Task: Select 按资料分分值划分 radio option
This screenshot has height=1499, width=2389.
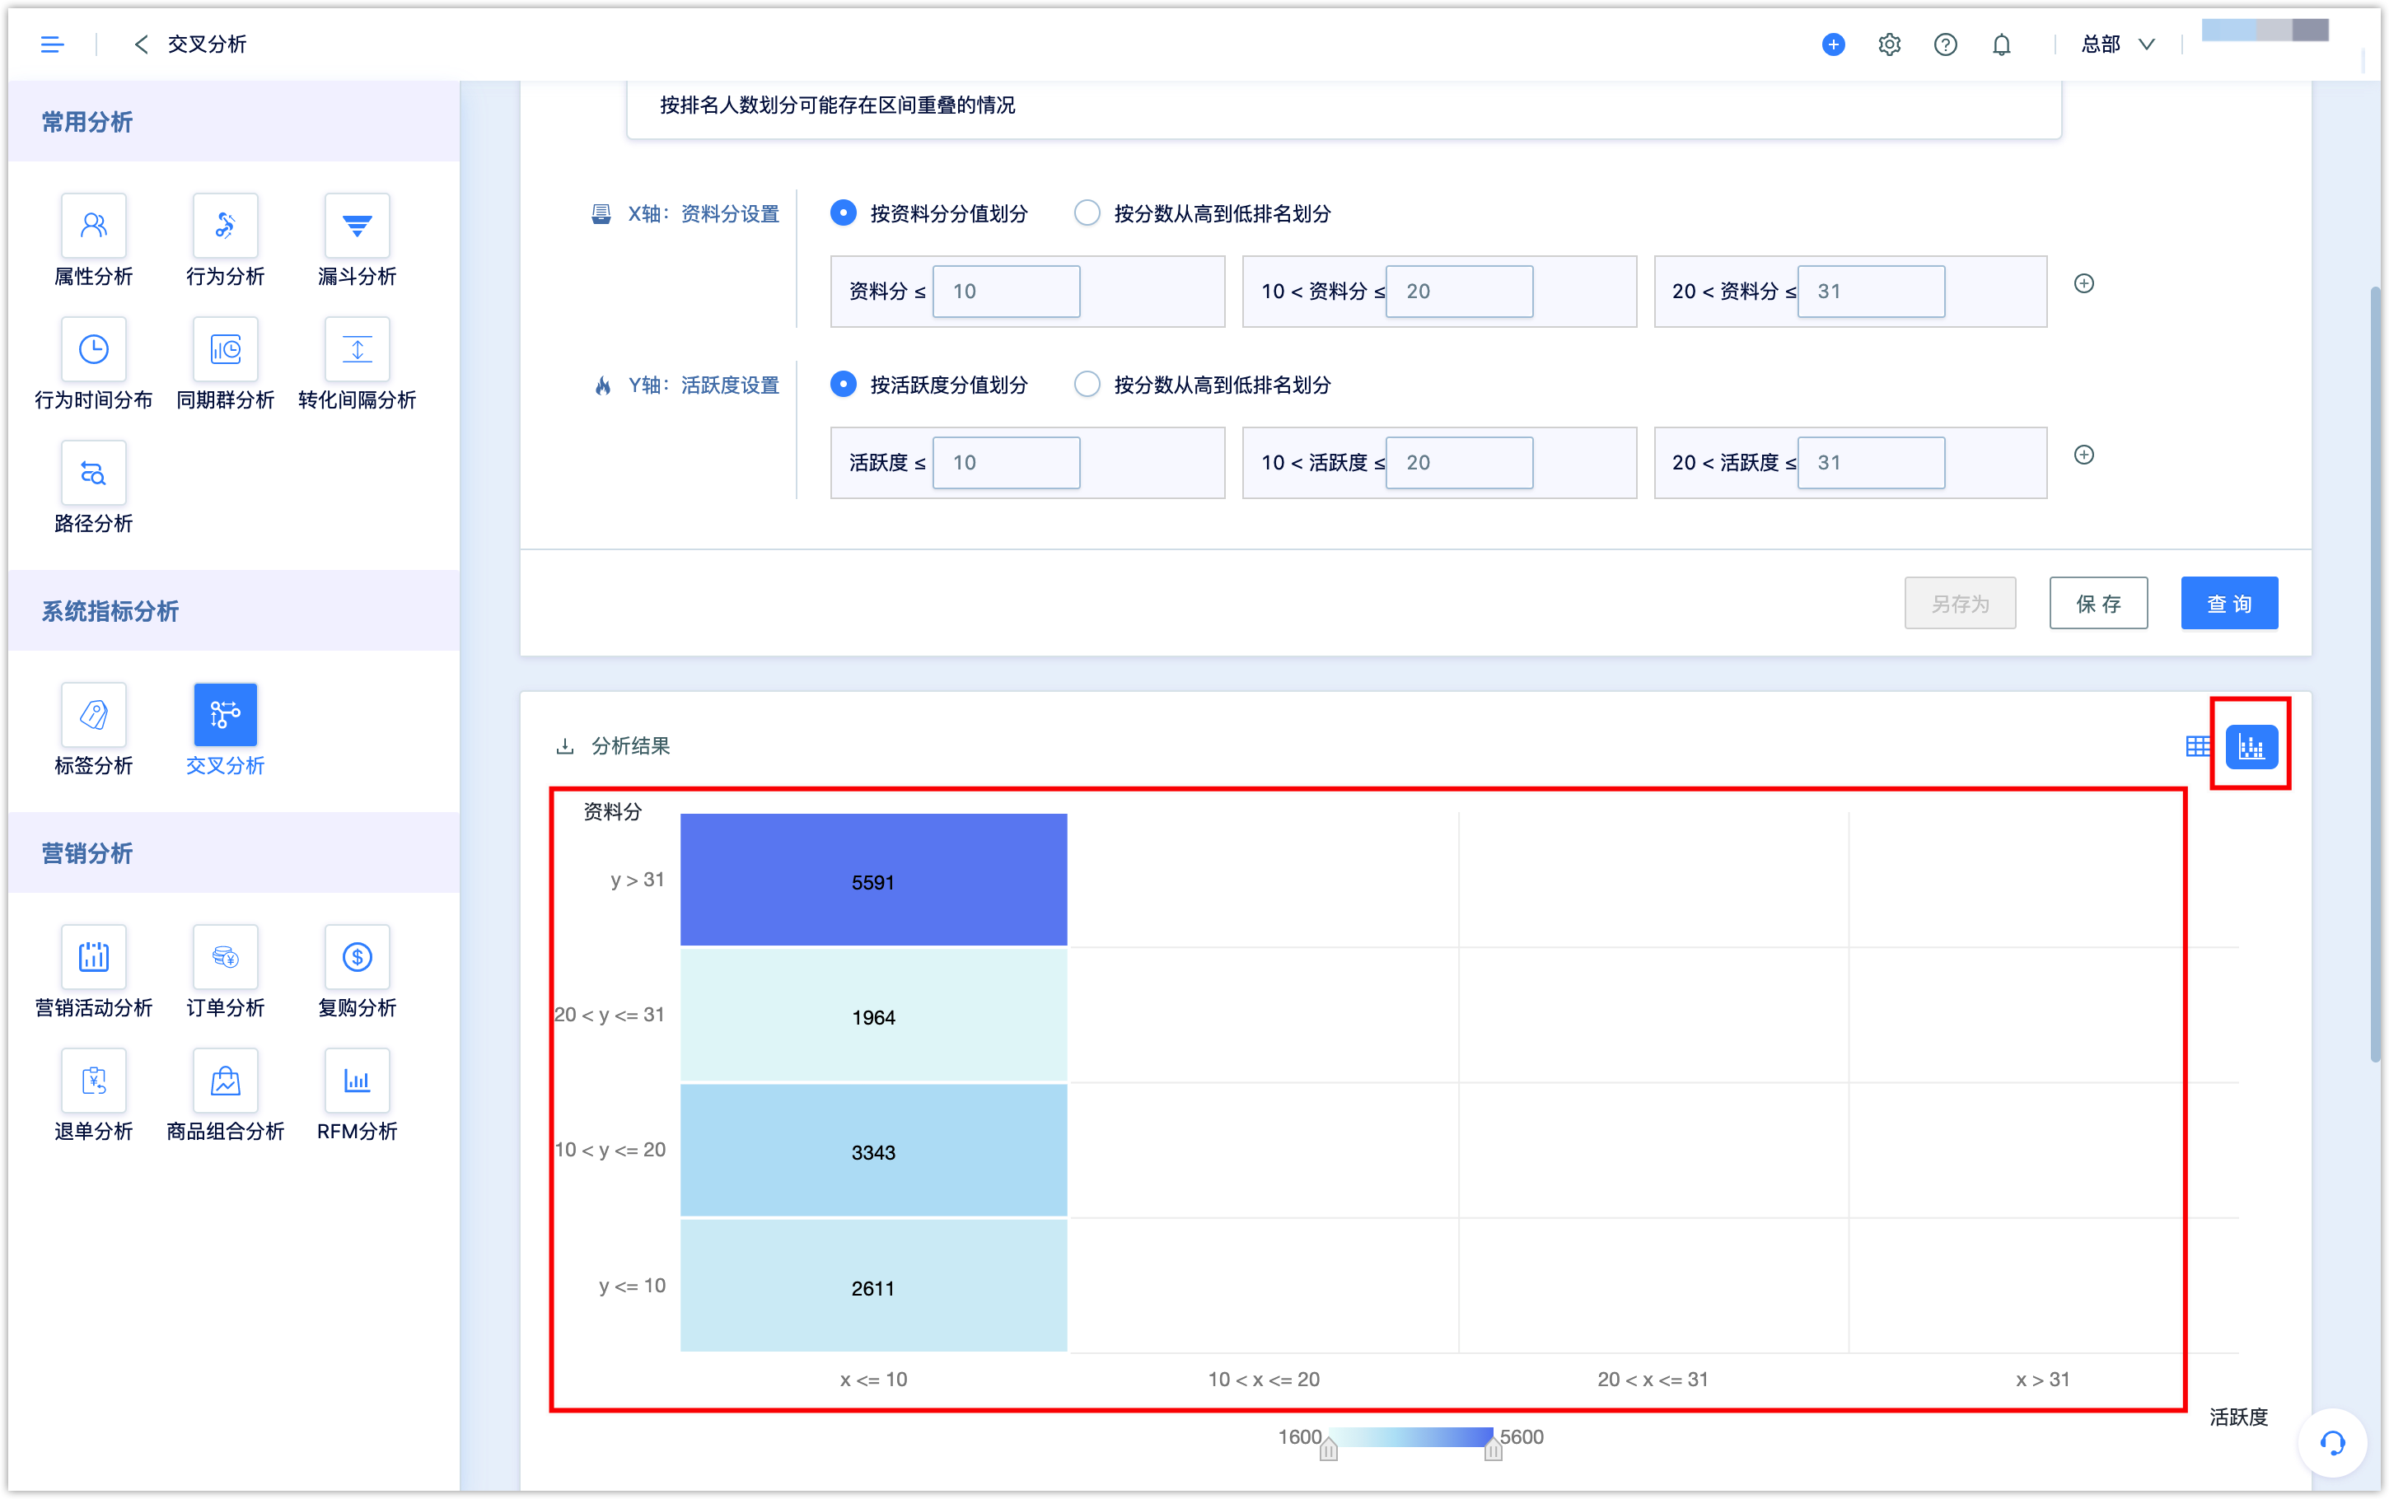Action: [x=843, y=213]
